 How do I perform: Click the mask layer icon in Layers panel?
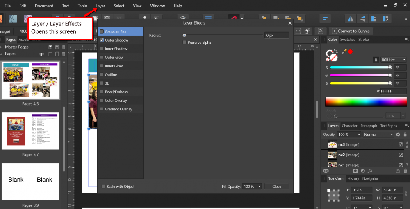(355, 171)
